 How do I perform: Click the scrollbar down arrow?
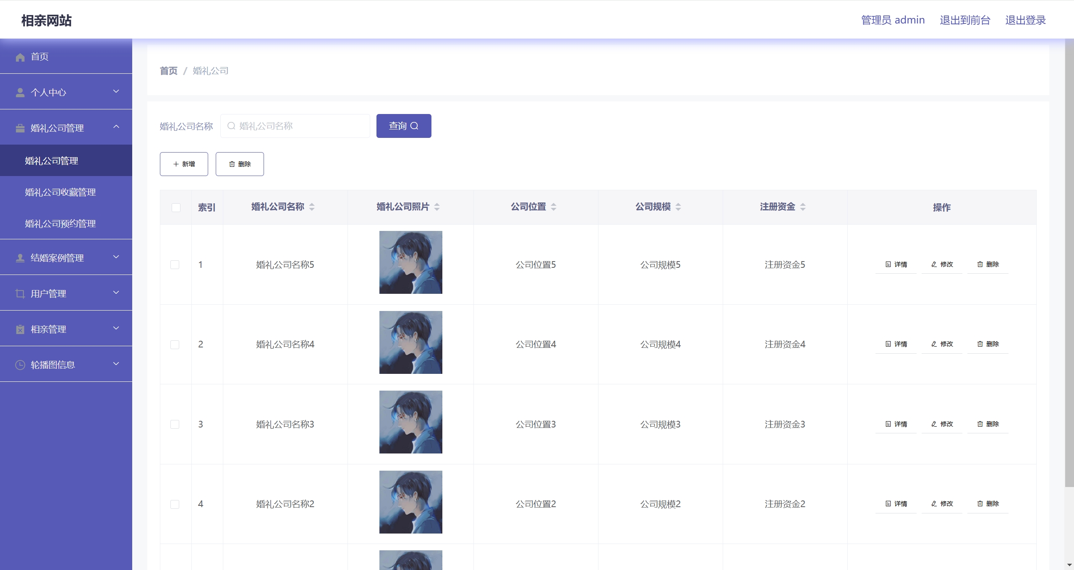1069,565
